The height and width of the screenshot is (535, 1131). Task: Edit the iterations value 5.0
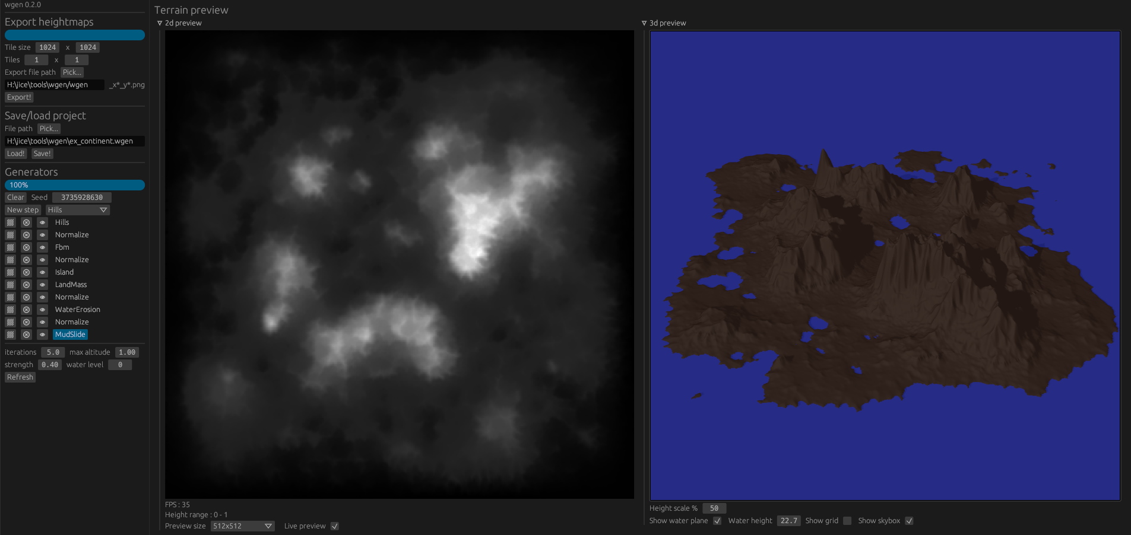coord(53,352)
